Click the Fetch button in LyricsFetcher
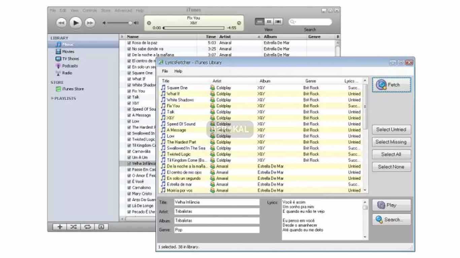This screenshot has width=460, height=258. pos(392,85)
